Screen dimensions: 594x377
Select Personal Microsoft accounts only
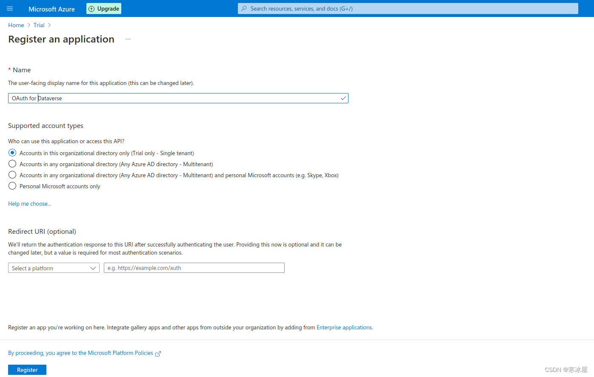point(12,186)
